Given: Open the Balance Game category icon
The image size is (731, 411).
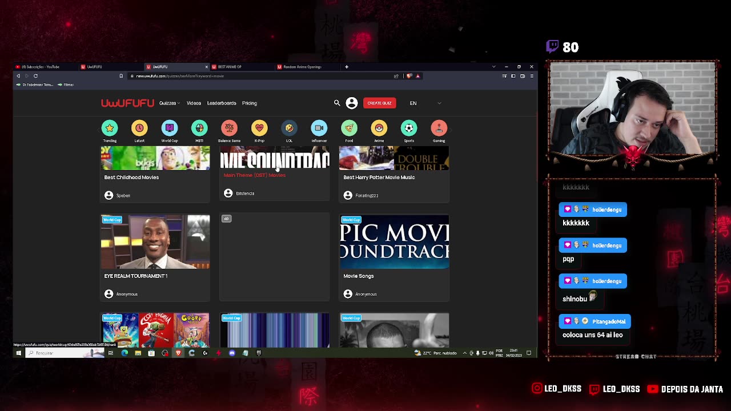Looking at the screenshot, I should pos(229,128).
